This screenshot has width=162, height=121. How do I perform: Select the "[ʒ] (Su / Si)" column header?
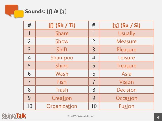(126, 25)
